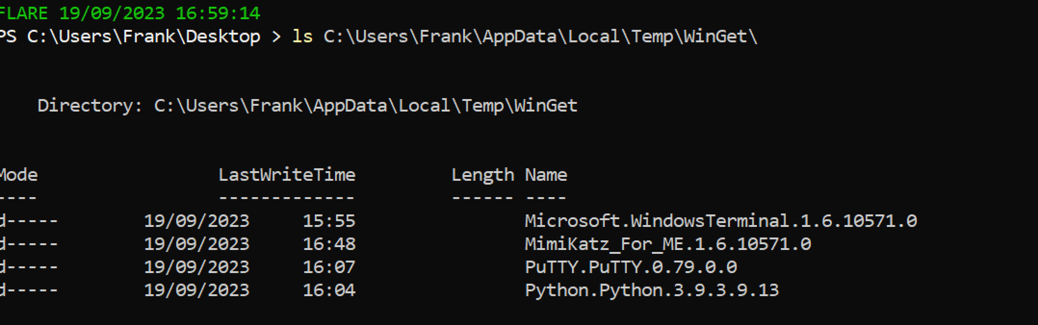This screenshot has height=325, width=1038.
Task: Click the green FLARE timestamp line
Action: [x=130, y=13]
